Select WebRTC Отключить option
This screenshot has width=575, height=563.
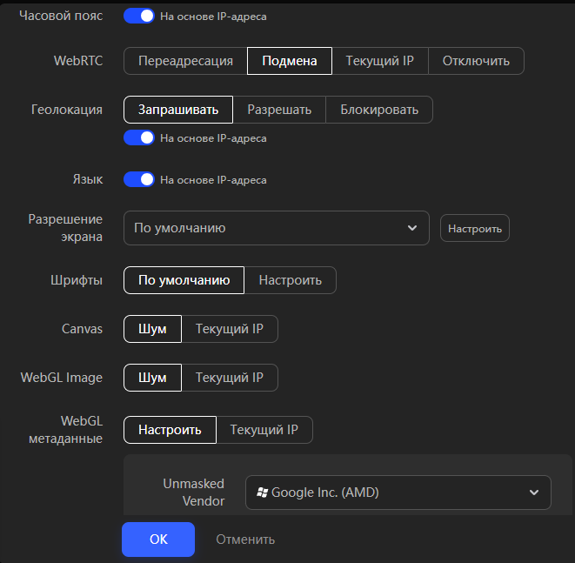coord(476,61)
